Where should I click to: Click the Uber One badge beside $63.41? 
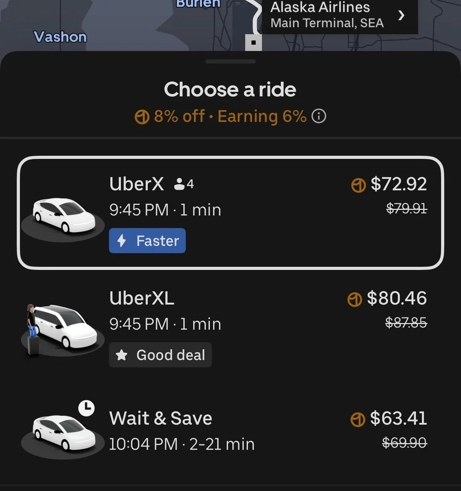pyautogui.click(x=358, y=419)
